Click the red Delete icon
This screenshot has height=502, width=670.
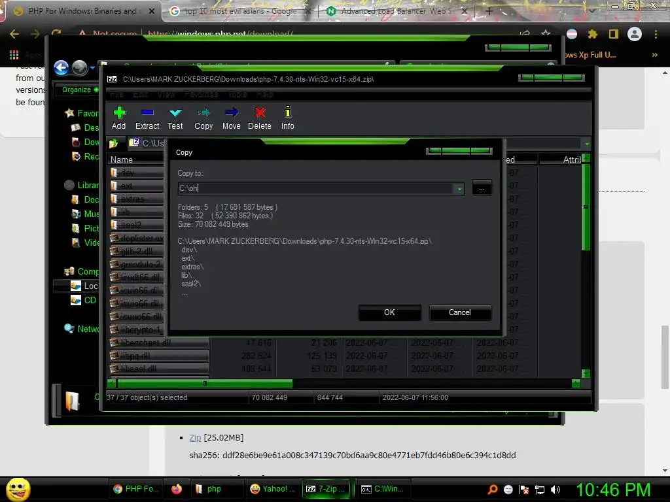tap(260, 112)
